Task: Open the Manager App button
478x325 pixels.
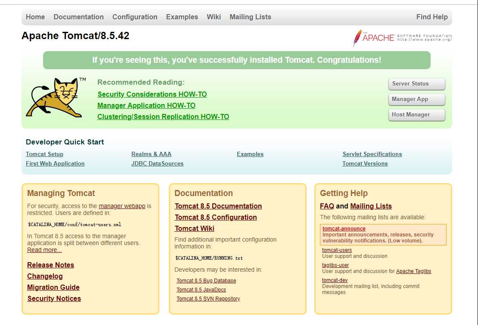Action: (417, 99)
